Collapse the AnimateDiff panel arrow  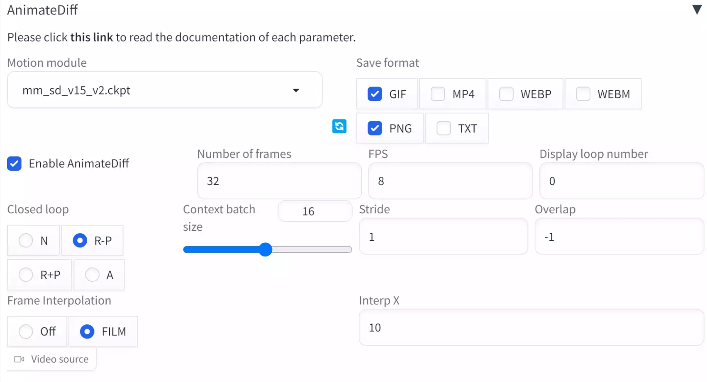tap(697, 10)
